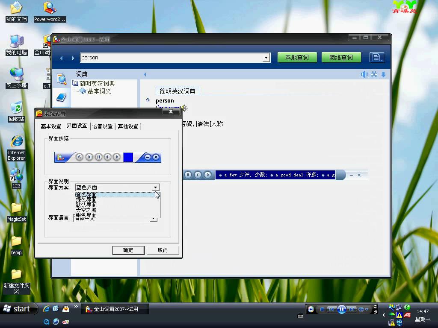
Task: Switch to the 界面设置 tab
Action: [x=77, y=126]
